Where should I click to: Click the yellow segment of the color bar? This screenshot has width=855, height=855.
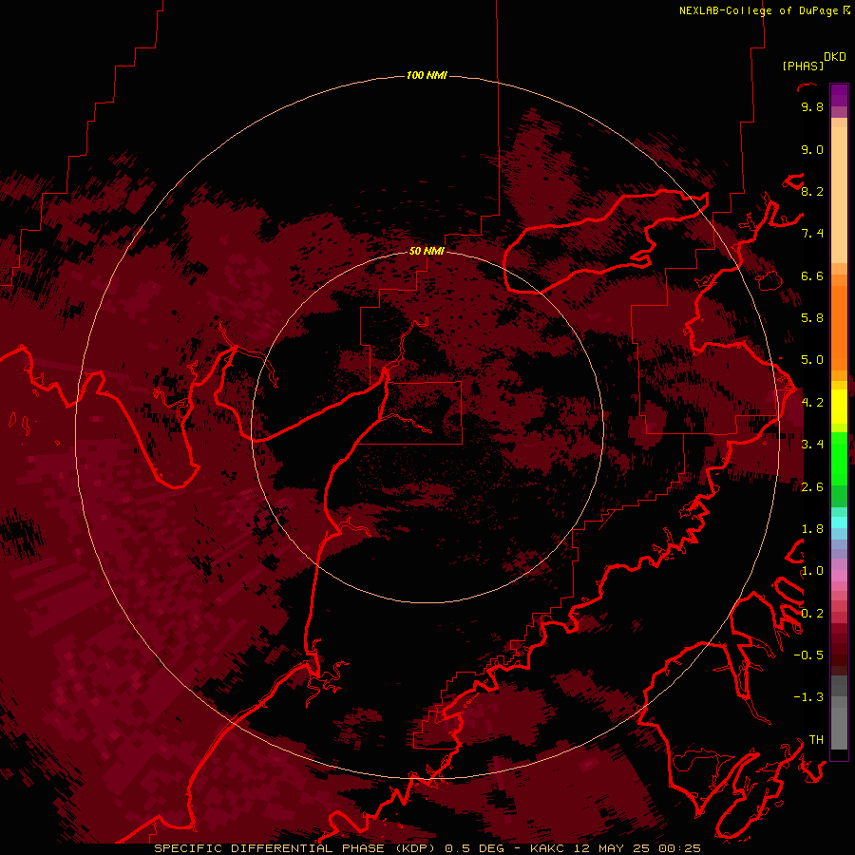[x=839, y=407]
